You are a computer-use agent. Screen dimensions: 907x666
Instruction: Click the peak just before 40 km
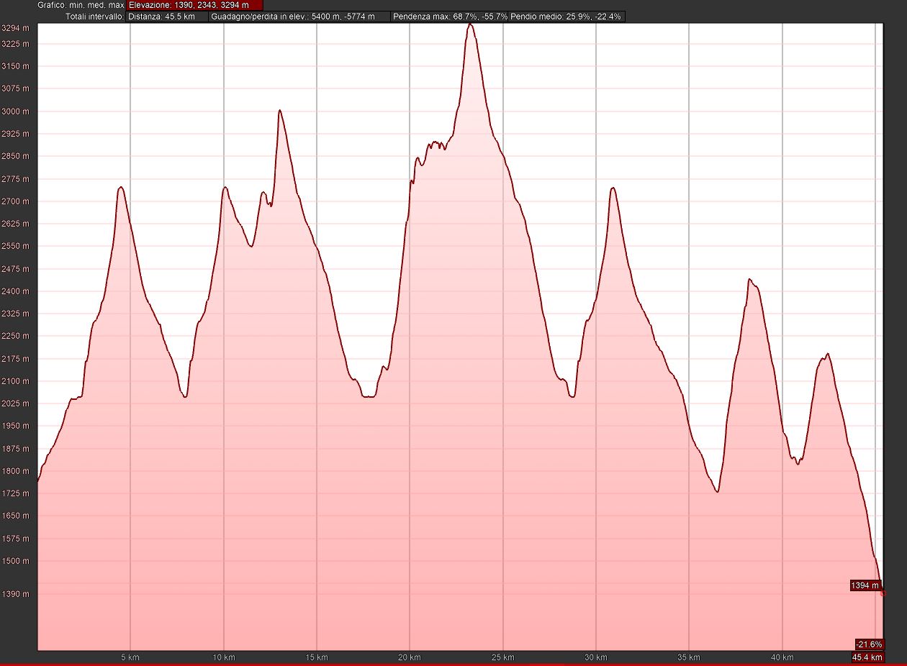pyautogui.click(x=750, y=279)
